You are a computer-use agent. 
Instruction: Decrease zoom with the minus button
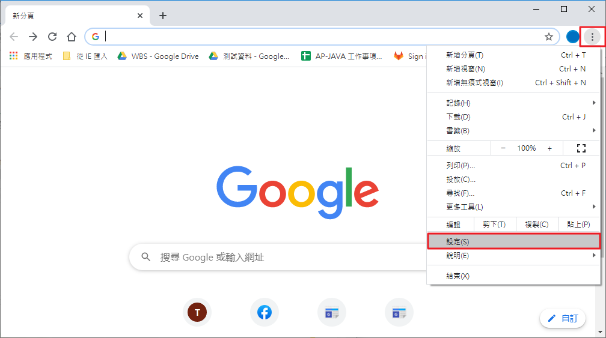tap(503, 148)
